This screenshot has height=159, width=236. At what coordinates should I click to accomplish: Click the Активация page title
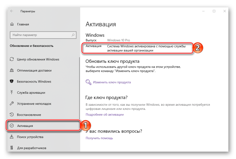tap(101, 24)
